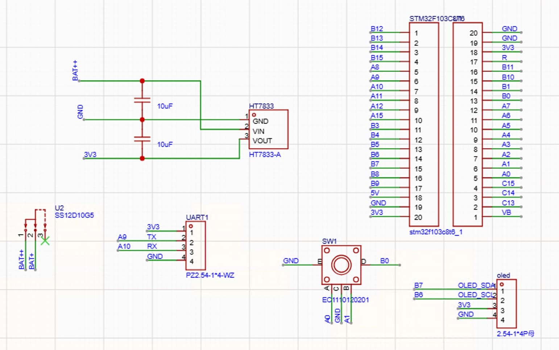Screen dimensions: 559x350
Task: Click the BAT++ net label near capacitors
Action: click(75, 71)
